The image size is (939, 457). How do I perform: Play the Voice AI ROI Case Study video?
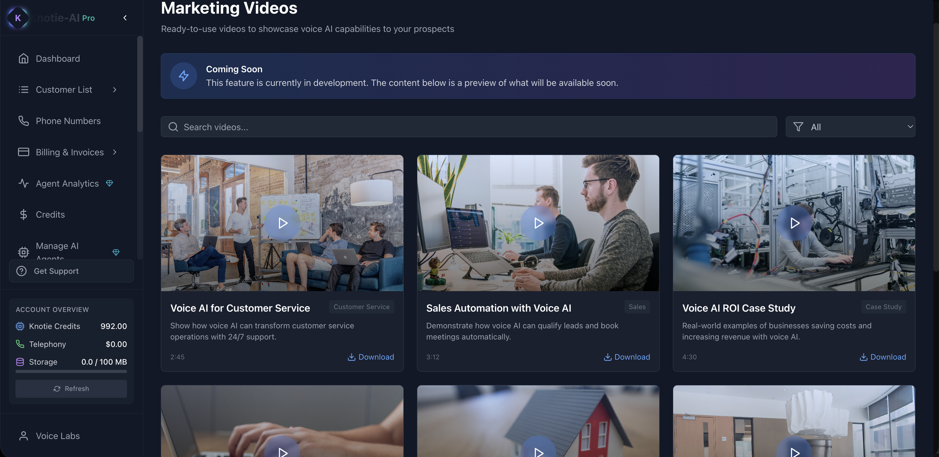[x=794, y=223]
